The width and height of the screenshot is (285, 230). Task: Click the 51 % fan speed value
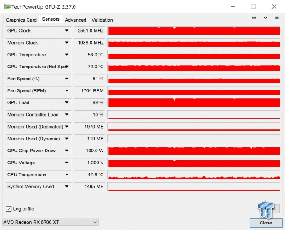[90, 79]
